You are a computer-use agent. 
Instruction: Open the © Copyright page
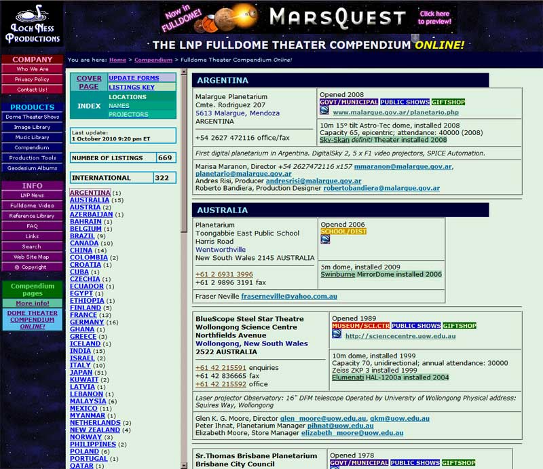32,267
